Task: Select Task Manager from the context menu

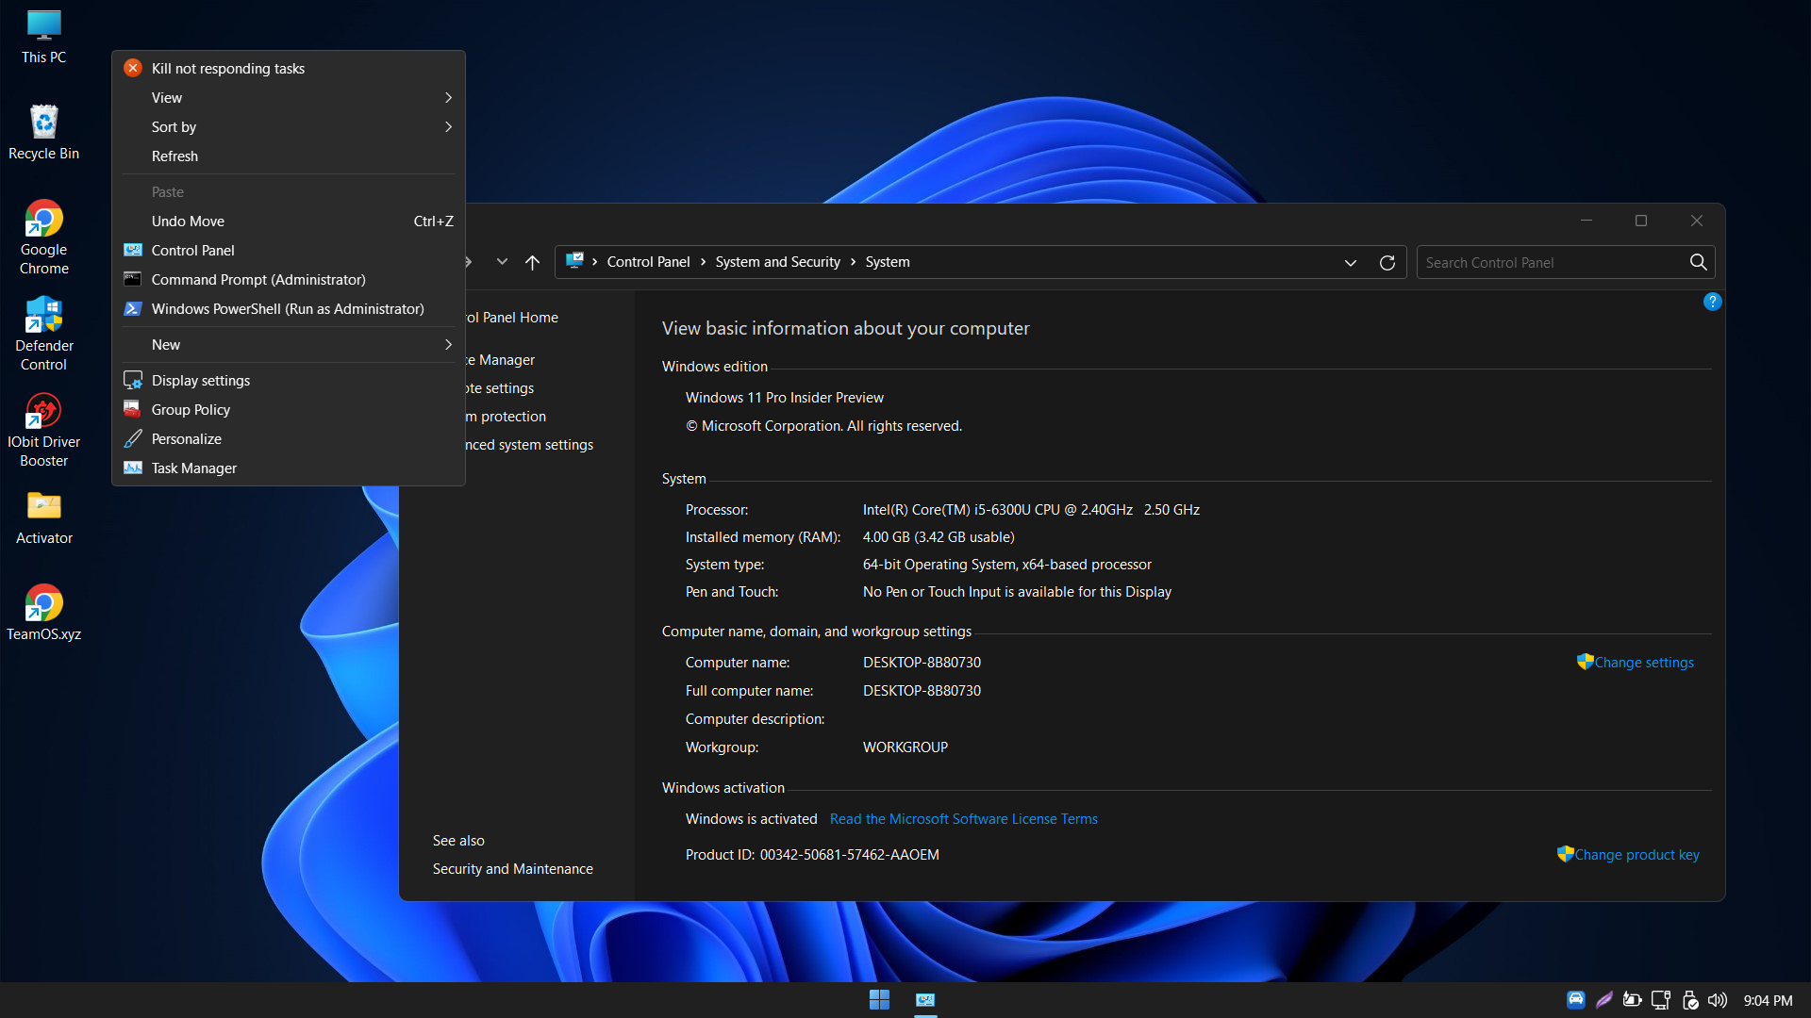Action: pyautogui.click(x=194, y=468)
